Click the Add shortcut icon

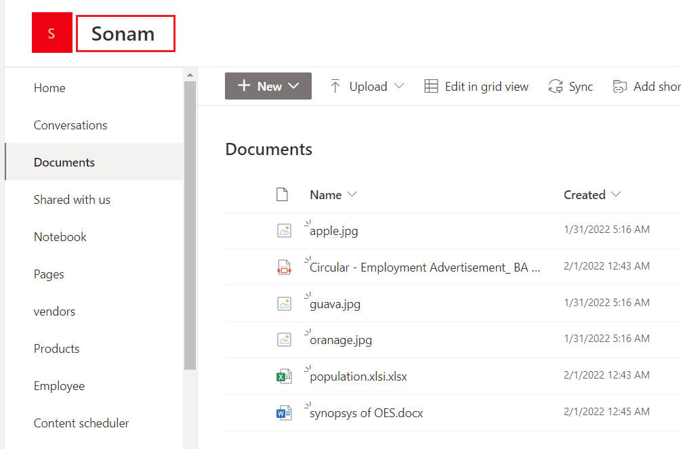coord(620,87)
